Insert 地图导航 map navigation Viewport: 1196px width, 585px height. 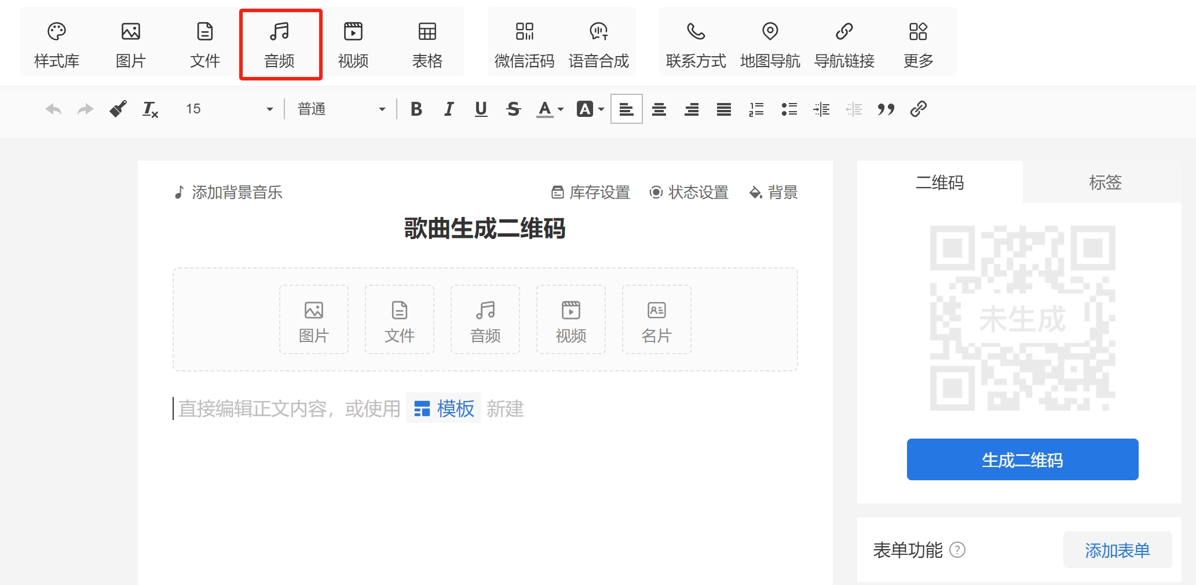click(x=770, y=44)
